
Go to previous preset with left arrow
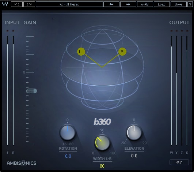(x=111, y=4)
